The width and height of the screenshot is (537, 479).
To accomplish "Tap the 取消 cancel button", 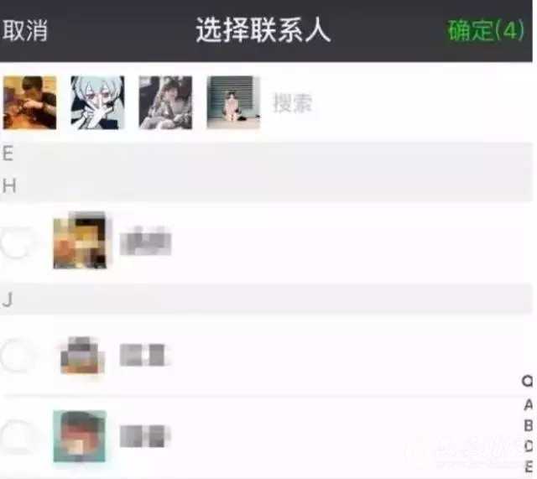I will [24, 30].
